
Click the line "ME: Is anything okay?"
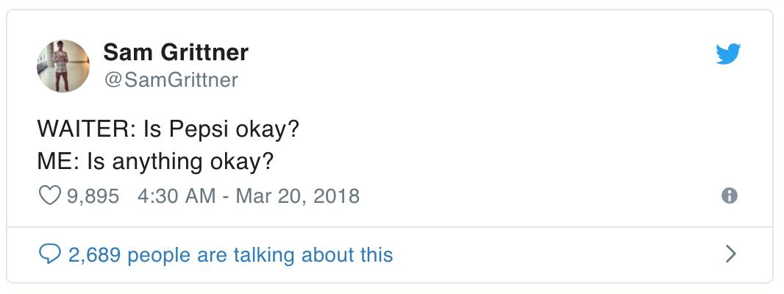(x=155, y=161)
